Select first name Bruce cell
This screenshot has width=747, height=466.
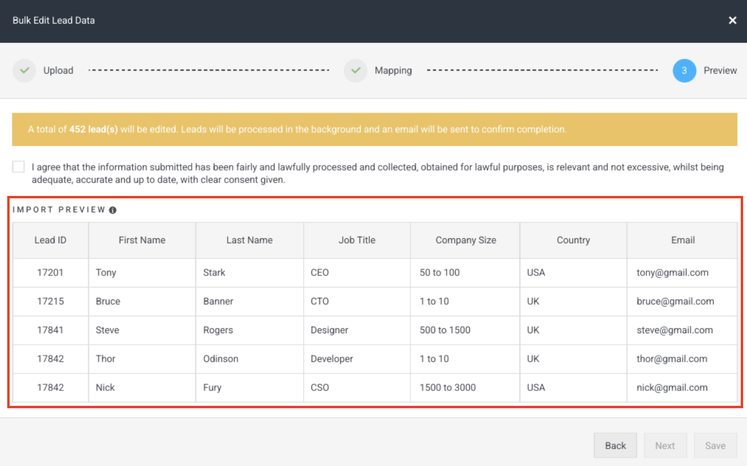(142, 301)
